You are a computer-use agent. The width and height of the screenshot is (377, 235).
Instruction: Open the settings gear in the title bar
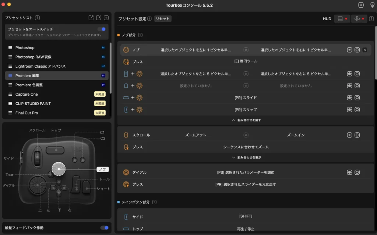[361, 5]
